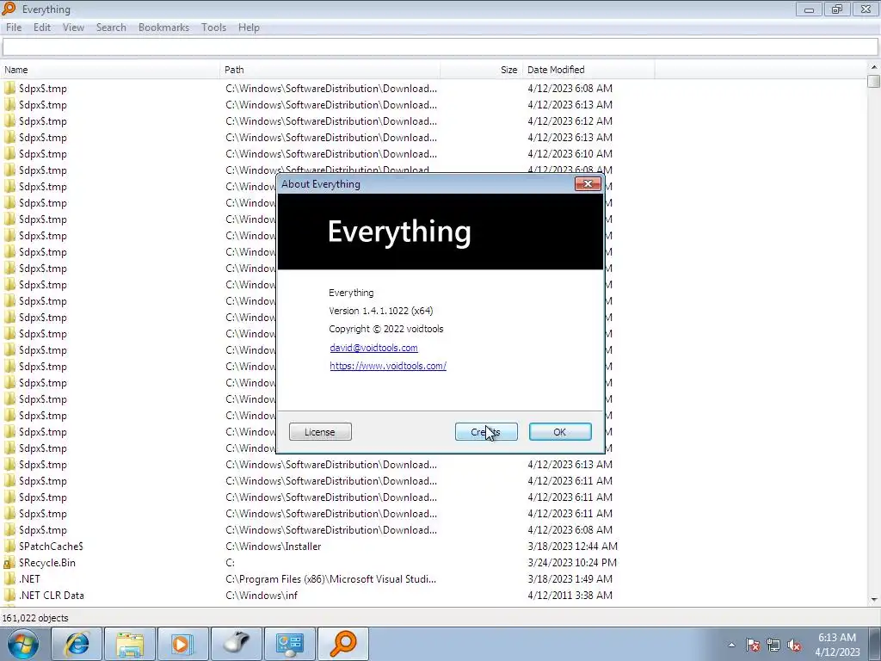Sort by the Path column header
The width and height of the screenshot is (881, 661).
330,70
